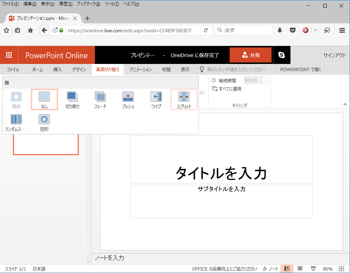Viewport: 350px width, 273px height.
Task: Select the なし (None) transition
Action: click(44, 100)
